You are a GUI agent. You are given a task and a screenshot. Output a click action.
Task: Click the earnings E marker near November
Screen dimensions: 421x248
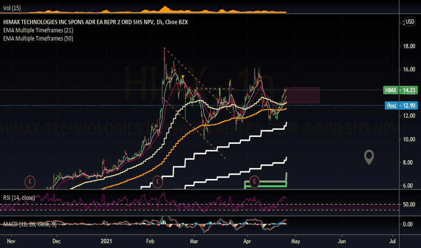pyautogui.click(x=30, y=182)
